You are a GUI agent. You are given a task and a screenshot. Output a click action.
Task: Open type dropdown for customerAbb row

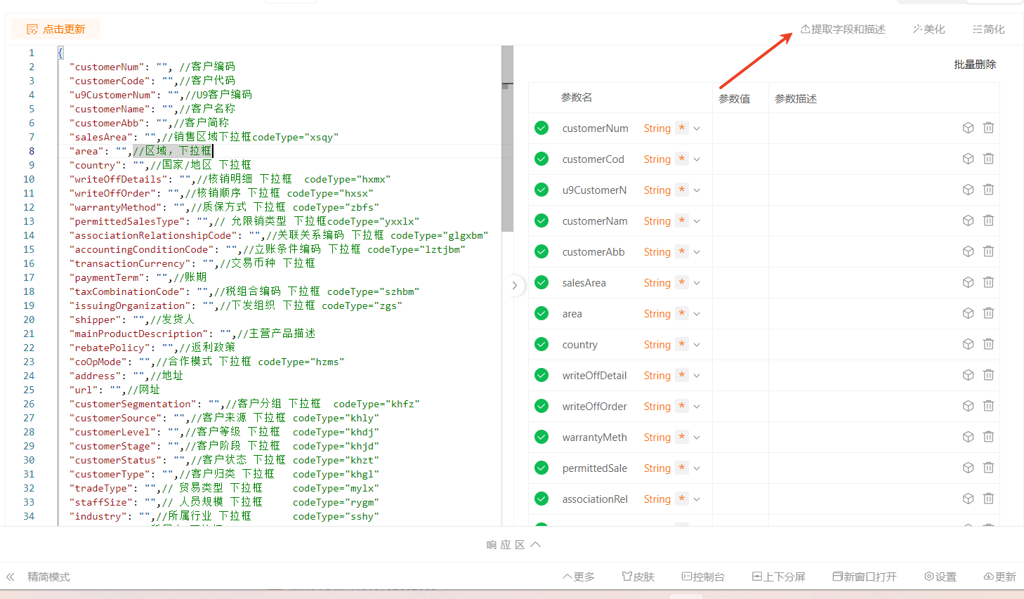[697, 252]
